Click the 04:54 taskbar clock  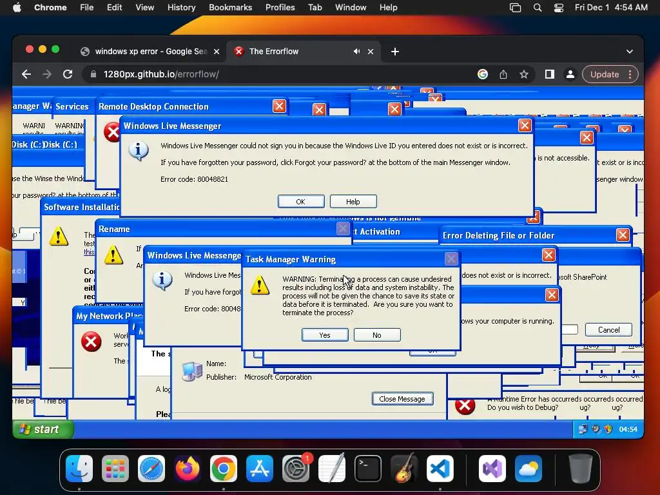(628, 429)
